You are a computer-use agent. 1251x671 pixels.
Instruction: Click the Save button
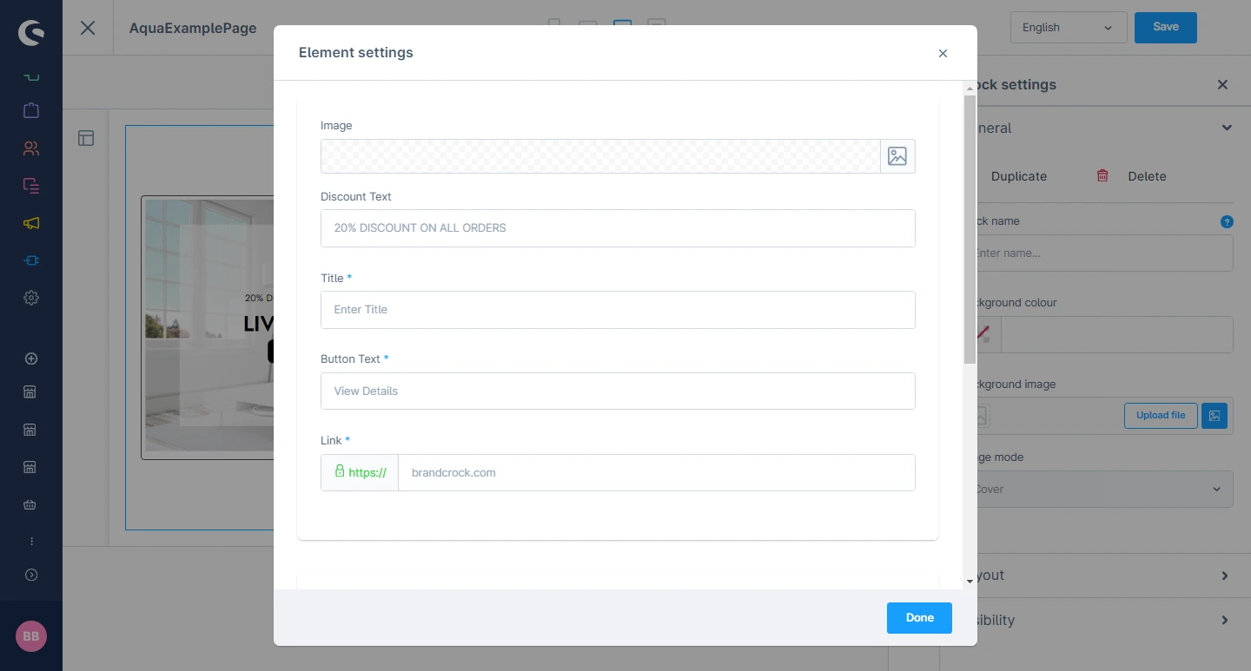pos(1165,28)
